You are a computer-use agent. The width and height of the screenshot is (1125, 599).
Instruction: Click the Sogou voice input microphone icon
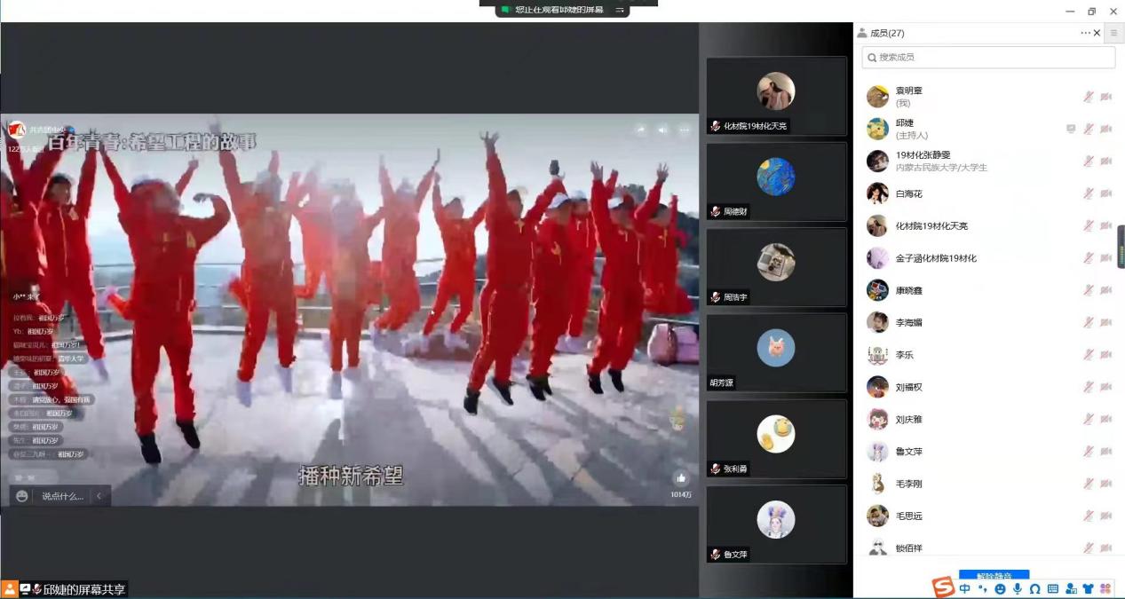click(x=1017, y=588)
